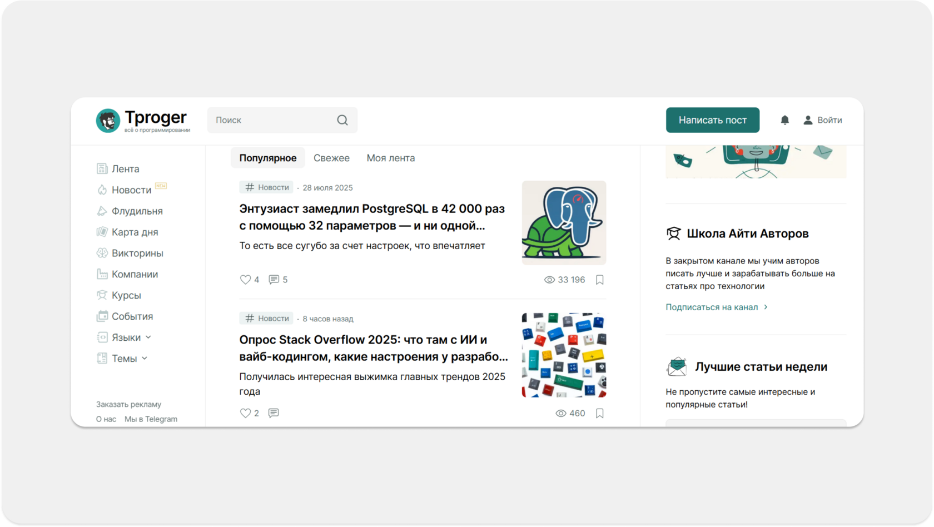
Task: Open the Tproger logo home link
Action: pyautogui.click(x=143, y=121)
